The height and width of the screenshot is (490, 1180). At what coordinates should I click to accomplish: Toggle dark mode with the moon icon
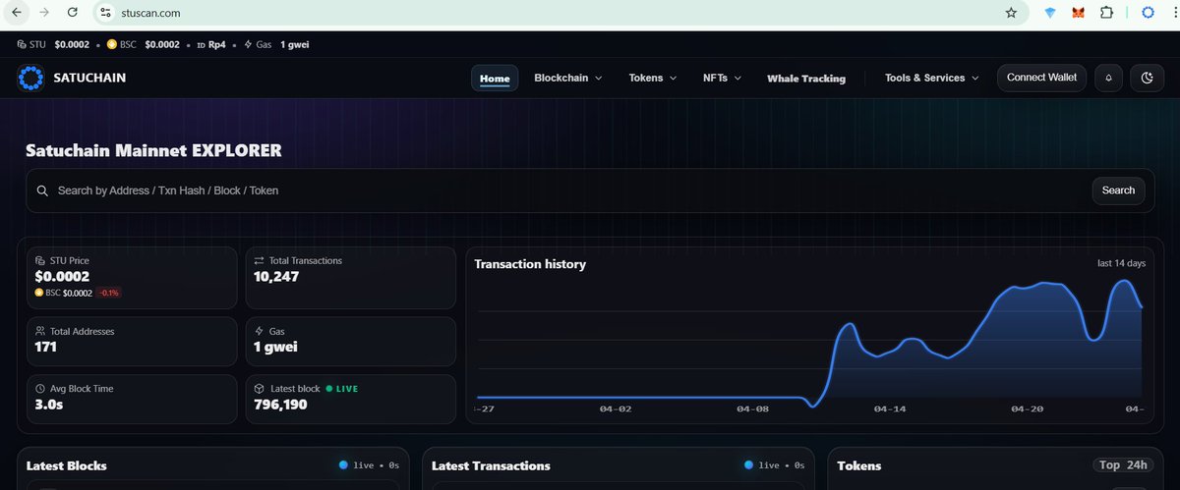click(x=1147, y=78)
